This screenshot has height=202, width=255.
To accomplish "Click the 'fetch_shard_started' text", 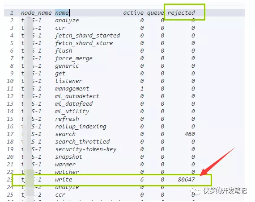I will [88, 36].
